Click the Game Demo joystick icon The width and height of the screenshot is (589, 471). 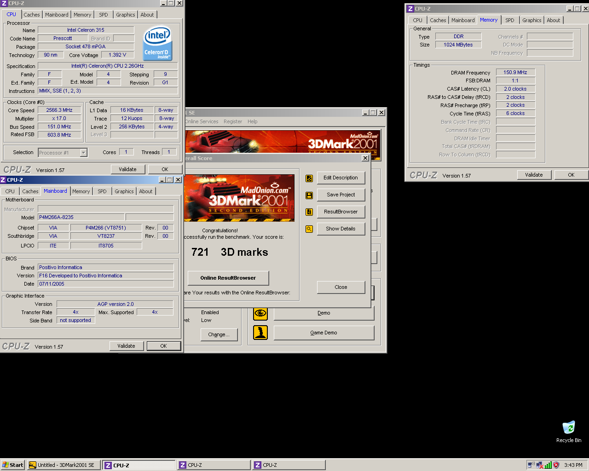click(x=260, y=333)
